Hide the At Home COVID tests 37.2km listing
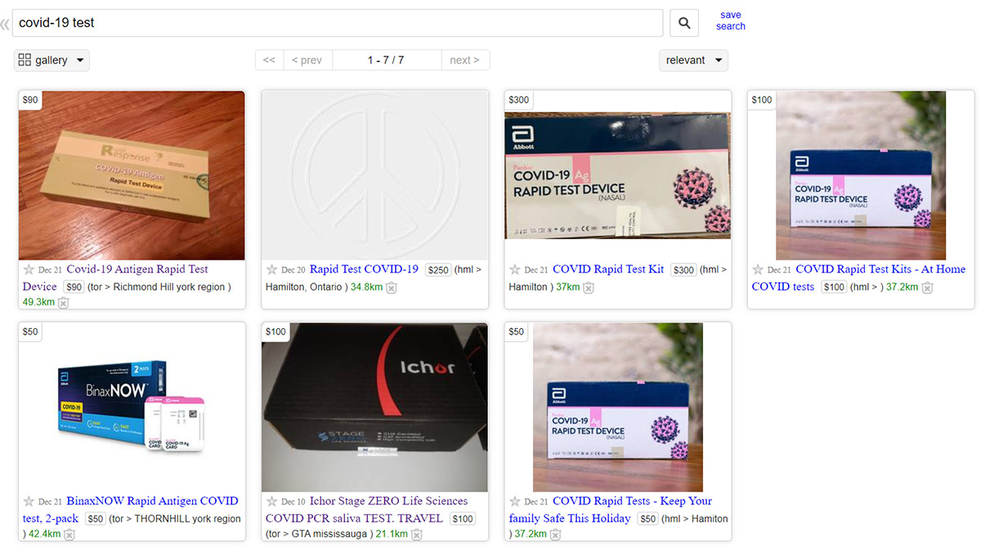 click(x=927, y=287)
